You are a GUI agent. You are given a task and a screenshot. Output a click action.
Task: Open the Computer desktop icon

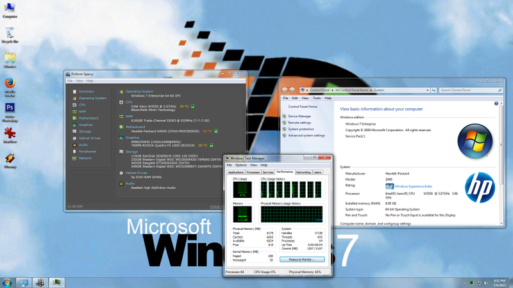point(10,10)
